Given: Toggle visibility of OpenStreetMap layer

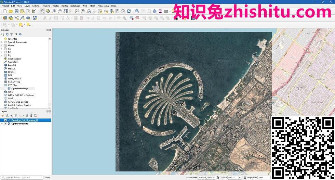Looking at the screenshot, I should tap(5, 124).
